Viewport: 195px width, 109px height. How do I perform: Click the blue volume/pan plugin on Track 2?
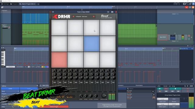[173, 38]
